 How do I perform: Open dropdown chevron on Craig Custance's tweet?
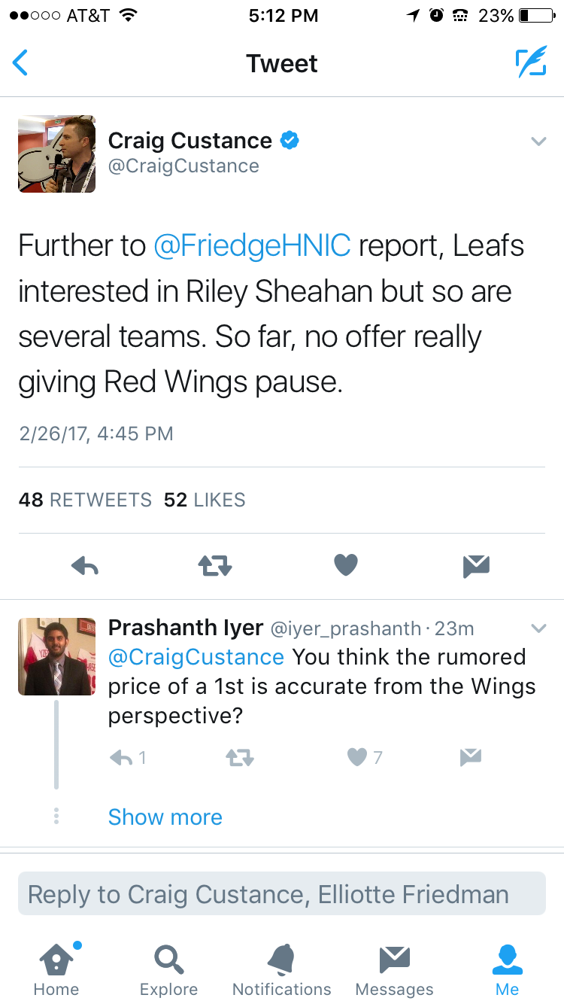(538, 141)
